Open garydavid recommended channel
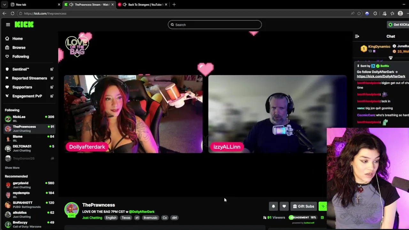The width and height of the screenshot is (409, 230). coord(29,185)
